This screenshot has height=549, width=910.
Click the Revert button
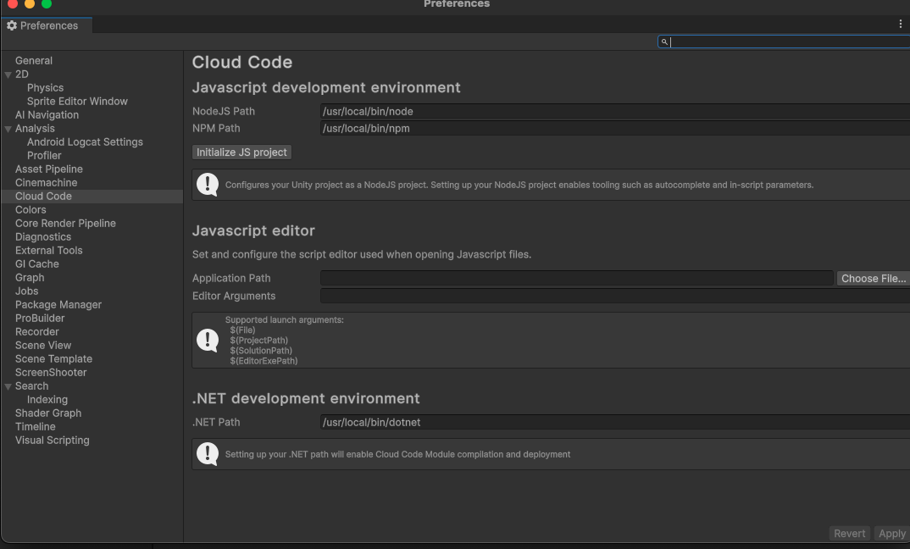coord(849,533)
